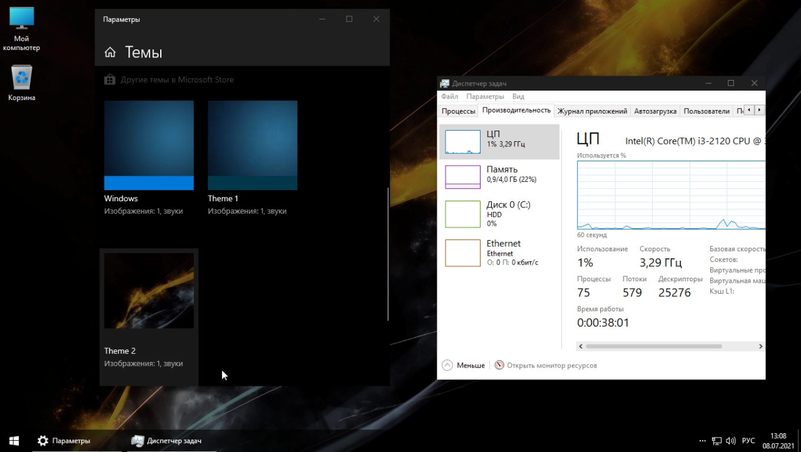Select Ethernet mini graph in sidebar
Image resolution: width=801 pixels, height=452 pixels.
pos(462,253)
